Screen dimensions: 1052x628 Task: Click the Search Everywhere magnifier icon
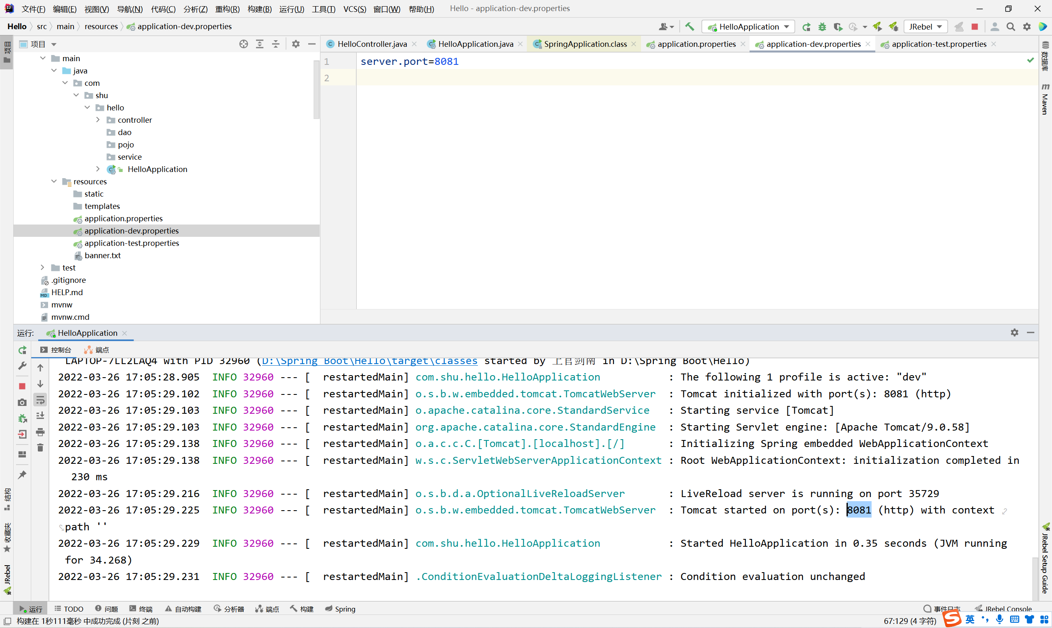point(1011,27)
